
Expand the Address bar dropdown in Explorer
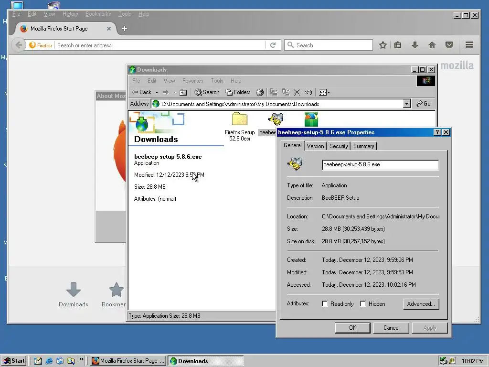(x=407, y=104)
